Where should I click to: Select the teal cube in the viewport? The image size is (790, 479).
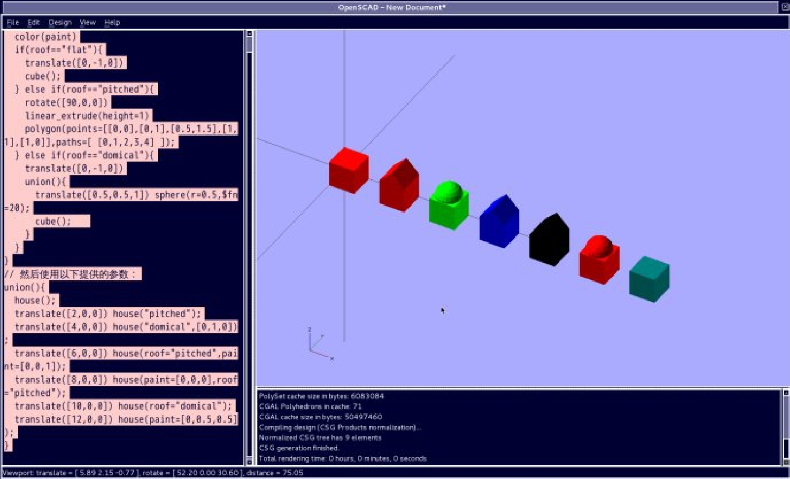pyautogui.click(x=649, y=279)
